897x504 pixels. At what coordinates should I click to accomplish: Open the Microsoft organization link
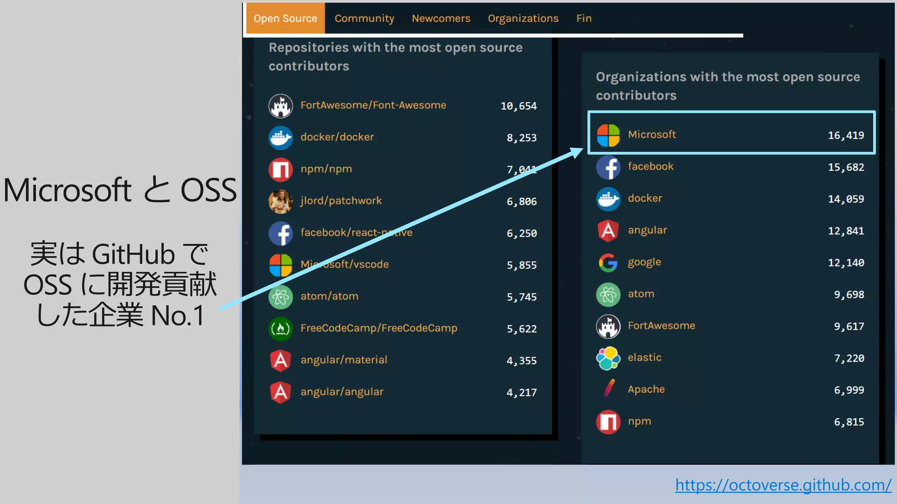(x=652, y=134)
